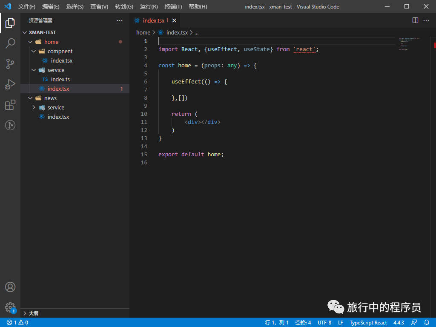Change end of line sequence LF

click(x=341, y=323)
